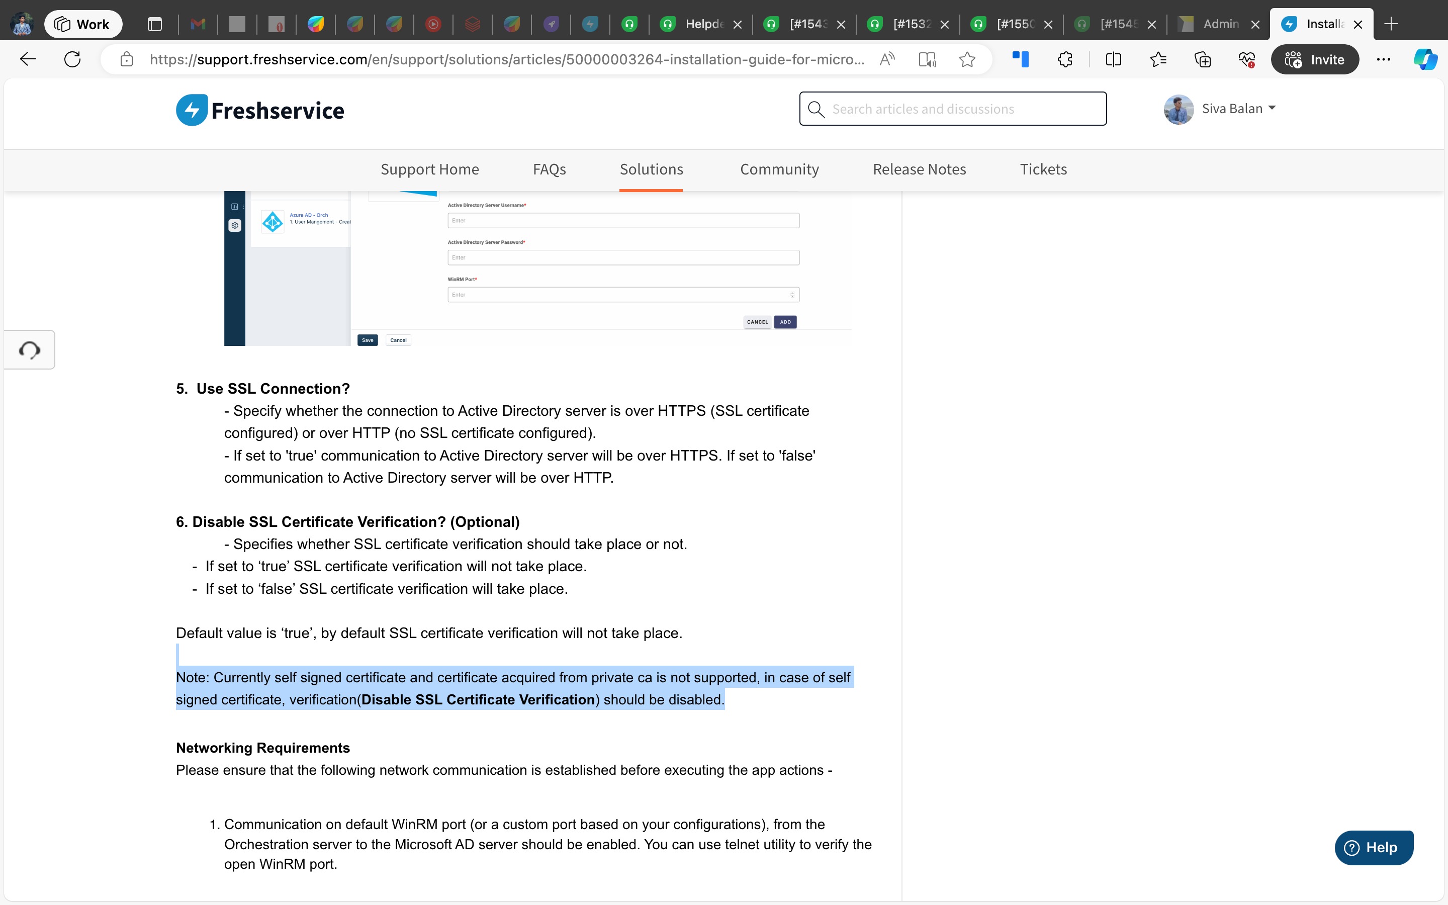The image size is (1448, 905).
Task: Close the Installation guide tab
Action: click(1358, 25)
